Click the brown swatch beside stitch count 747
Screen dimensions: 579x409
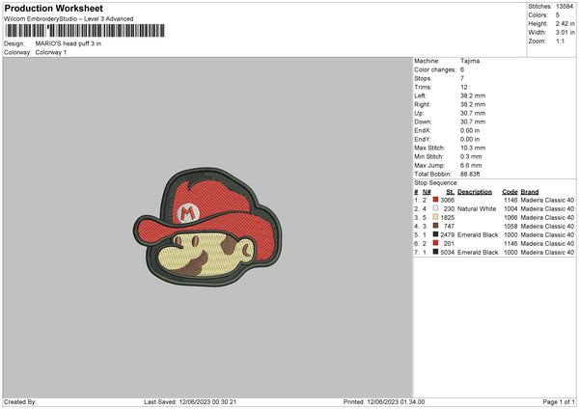(x=436, y=226)
